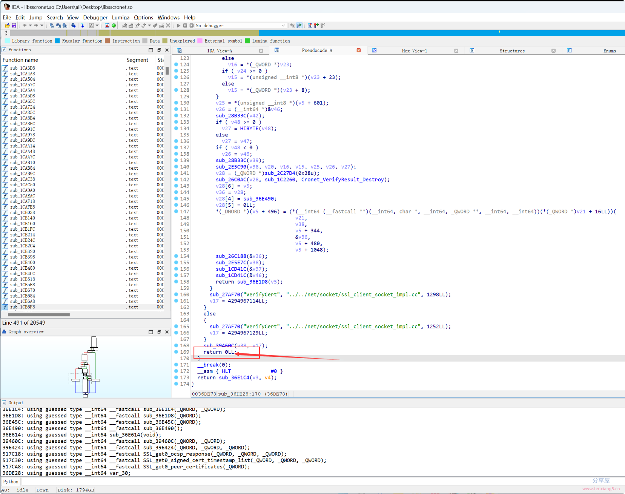Toggle breakpoint dot on line 142

176,179
